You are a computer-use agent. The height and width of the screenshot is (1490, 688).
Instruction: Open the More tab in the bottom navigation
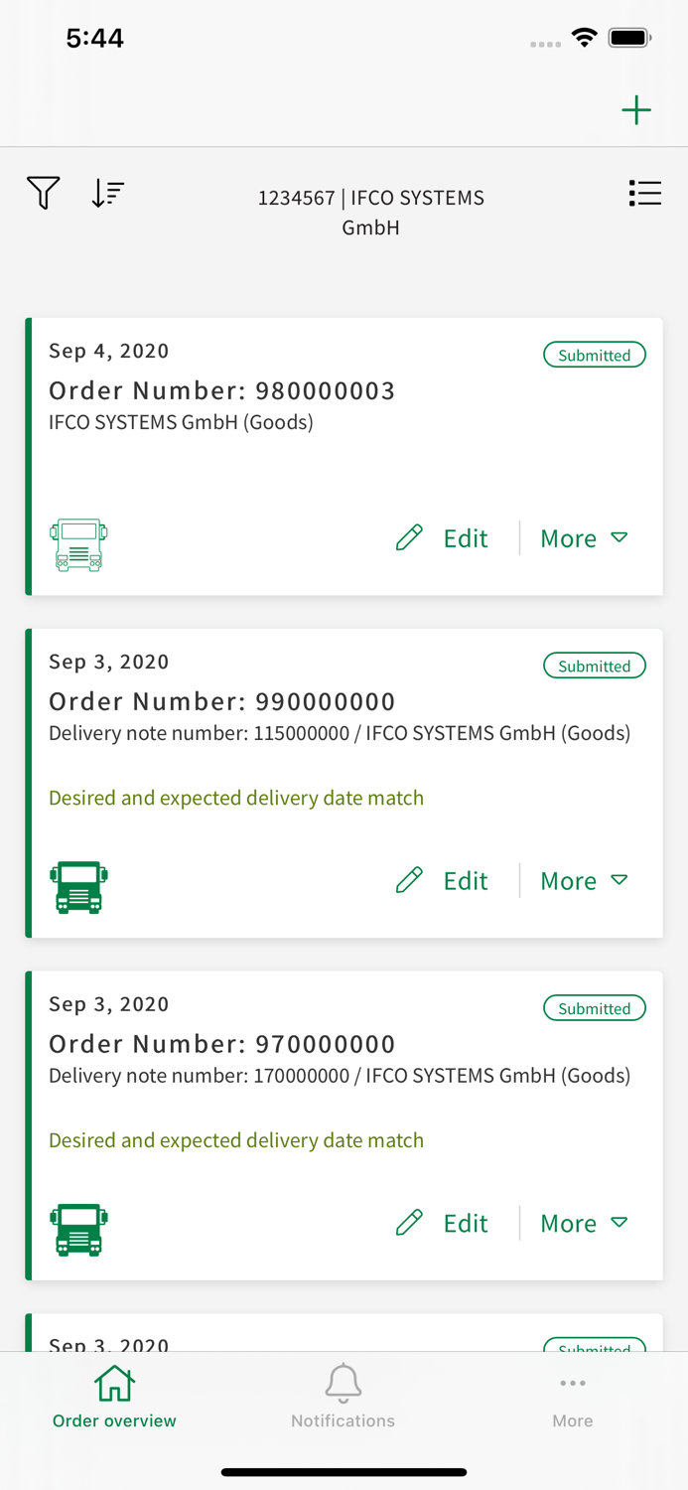coord(573,1396)
